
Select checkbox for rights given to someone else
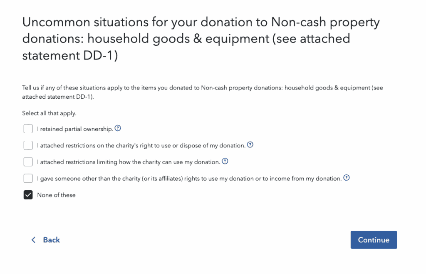[28, 178]
